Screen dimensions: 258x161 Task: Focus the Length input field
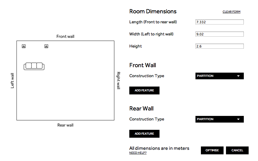click(x=220, y=22)
